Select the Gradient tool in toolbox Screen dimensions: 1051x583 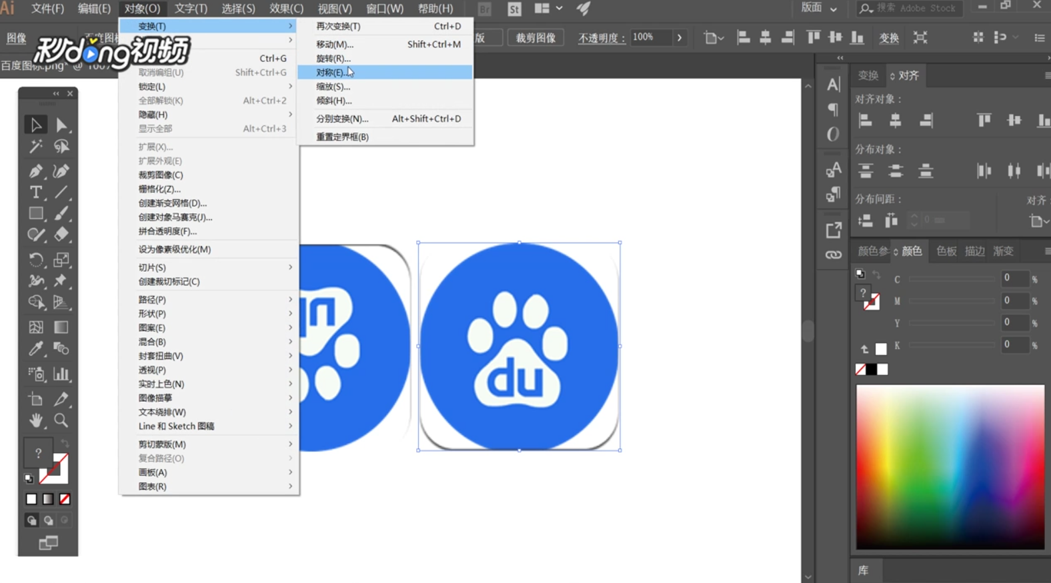(x=61, y=327)
